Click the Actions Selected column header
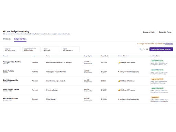176x132 pixels. coord(123,56)
